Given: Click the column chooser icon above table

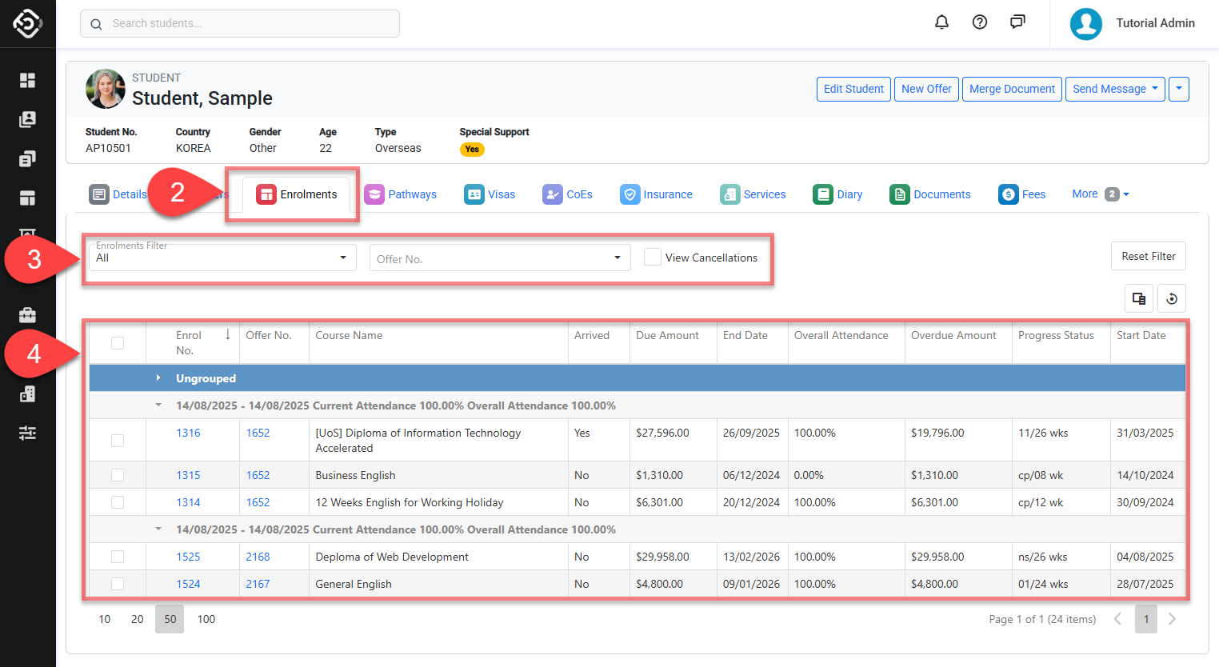Looking at the screenshot, I should point(1139,298).
